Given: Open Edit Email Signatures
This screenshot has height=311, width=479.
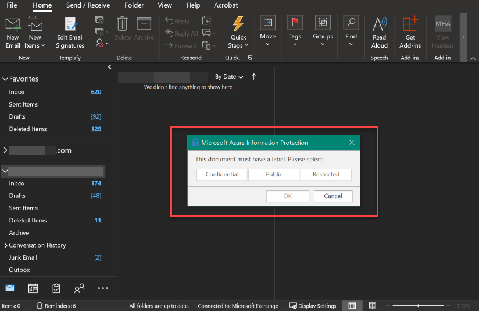Looking at the screenshot, I should pyautogui.click(x=70, y=33).
